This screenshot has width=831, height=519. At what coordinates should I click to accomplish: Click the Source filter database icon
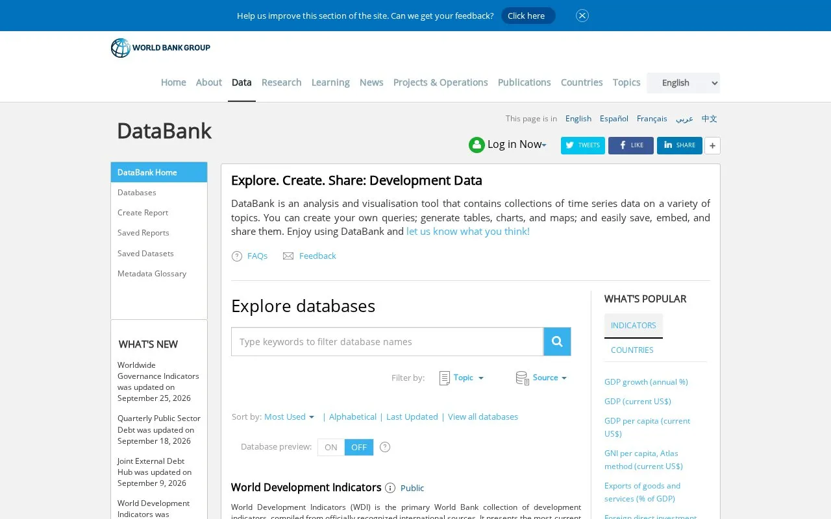(523, 378)
